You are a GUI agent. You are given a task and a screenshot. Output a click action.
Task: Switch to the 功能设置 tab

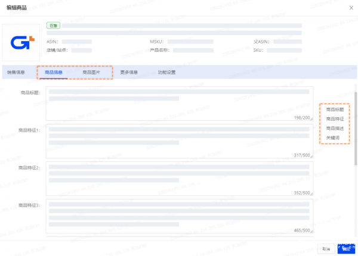(166, 72)
